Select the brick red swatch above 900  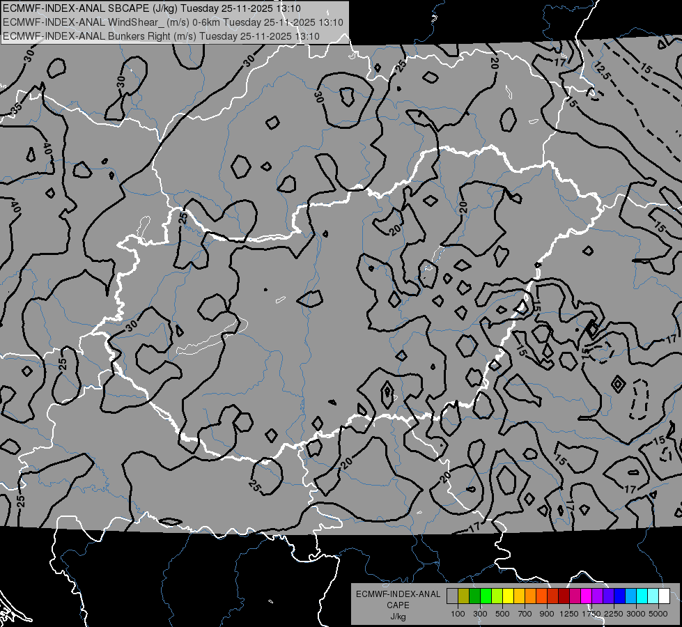coord(553,596)
